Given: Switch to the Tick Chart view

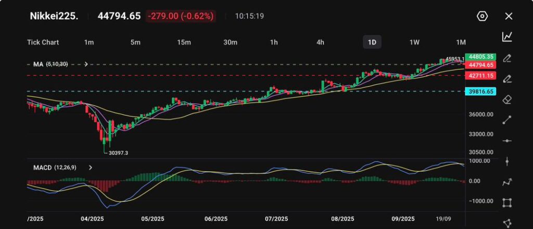Looking at the screenshot, I should [43, 42].
